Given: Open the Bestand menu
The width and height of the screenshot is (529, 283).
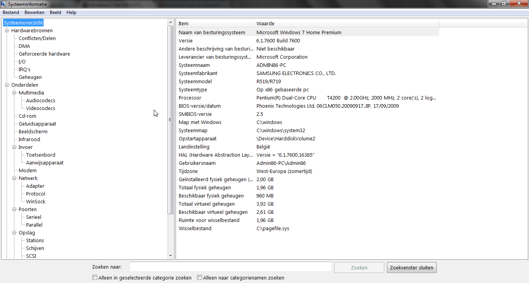Looking at the screenshot, I should point(11,12).
